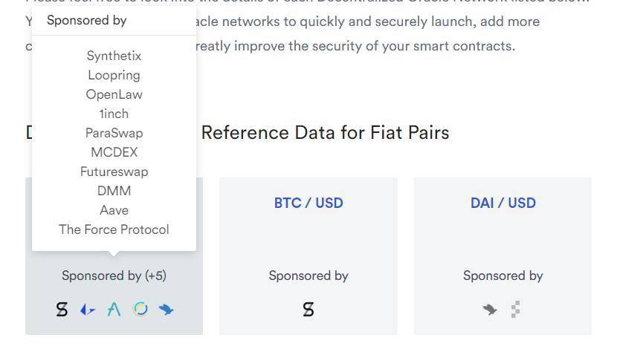Select Futureswap from the sponsor popup
Image resolution: width=620 pixels, height=349 pixels.
[x=114, y=172]
